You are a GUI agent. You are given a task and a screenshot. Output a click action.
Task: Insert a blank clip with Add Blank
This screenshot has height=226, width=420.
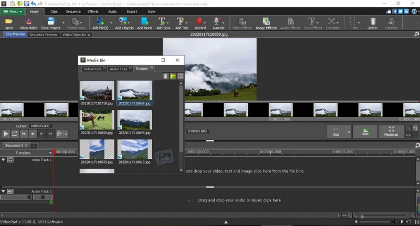pyautogui.click(x=144, y=23)
